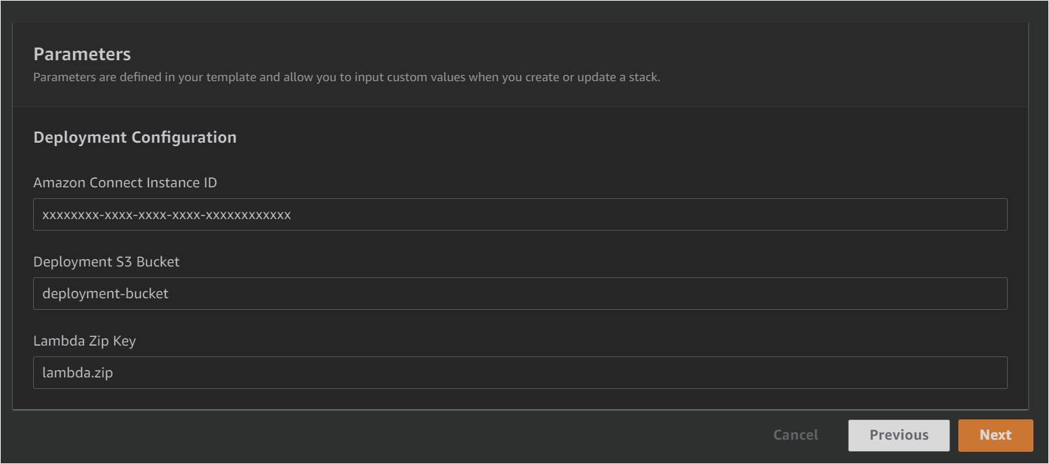Click the orange Next button

tap(996, 435)
